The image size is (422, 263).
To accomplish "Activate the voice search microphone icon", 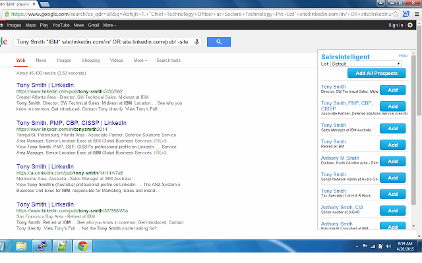I will (196, 42).
